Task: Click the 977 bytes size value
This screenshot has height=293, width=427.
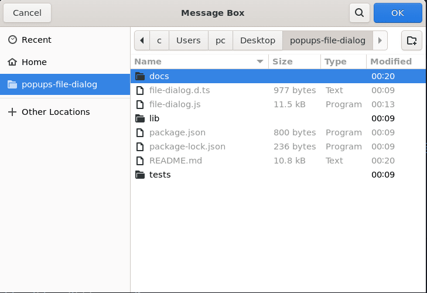Action: click(x=295, y=90)
